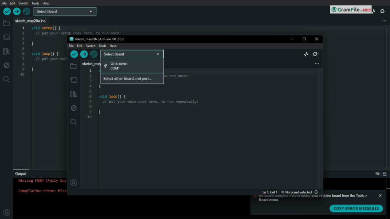The image size is (390, 219).
Task: Click account profile icon in background window sidebar
Action: 6,213
